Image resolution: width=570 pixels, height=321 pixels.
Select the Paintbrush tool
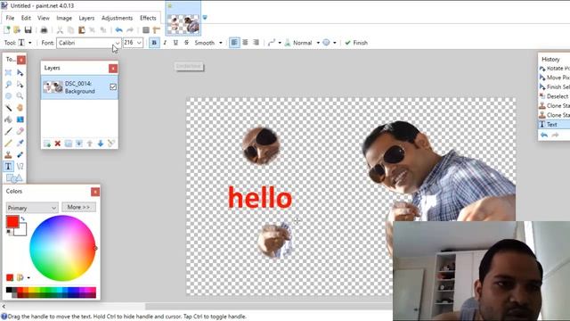(8, 131)
